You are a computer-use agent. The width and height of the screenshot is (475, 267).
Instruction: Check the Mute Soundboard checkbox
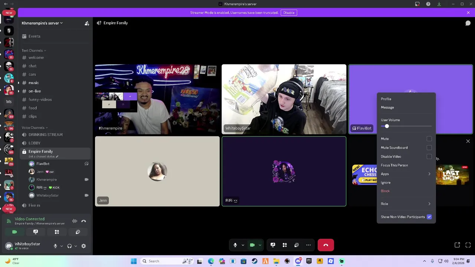(x=429, y=148)
